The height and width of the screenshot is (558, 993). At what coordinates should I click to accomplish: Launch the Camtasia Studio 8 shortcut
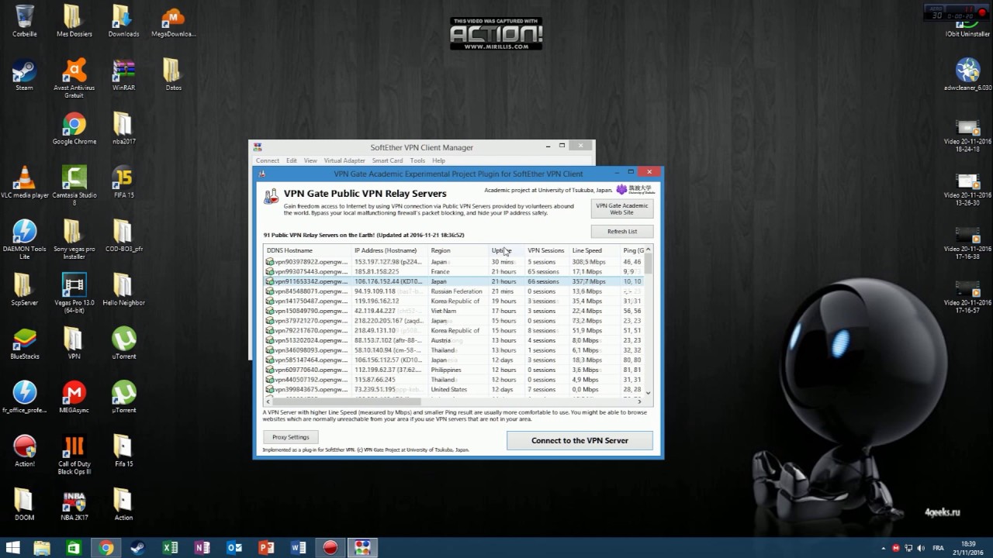[74, 186]
